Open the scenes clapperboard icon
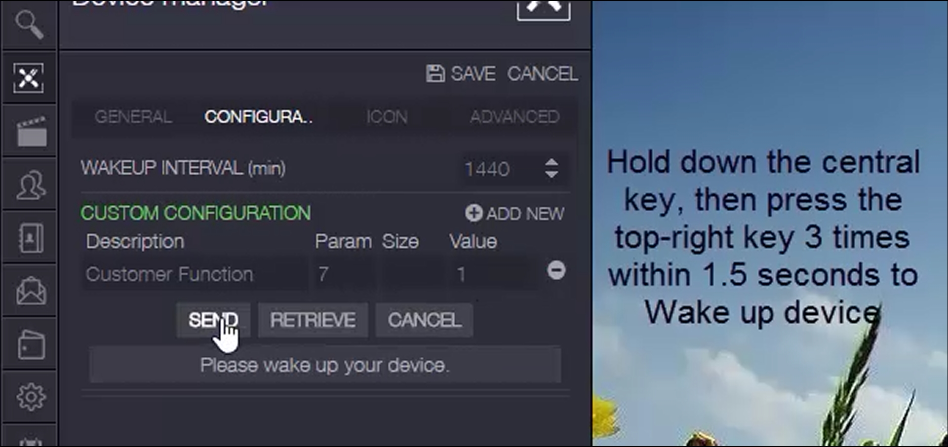Viewport: 948px width, 447px height. (x=32, y=132)
